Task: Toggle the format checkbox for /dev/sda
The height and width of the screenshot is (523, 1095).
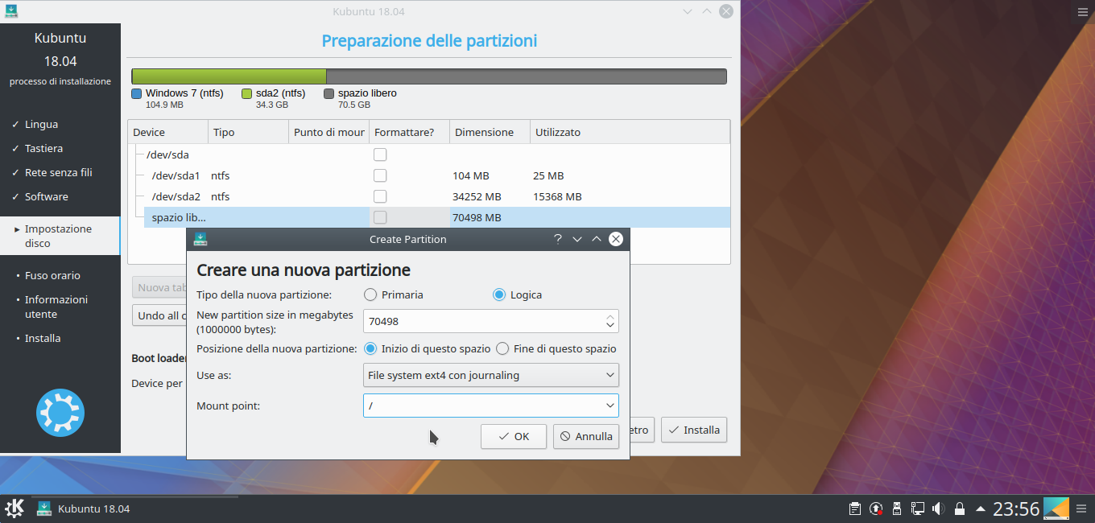Action: (x=380, y=154)
